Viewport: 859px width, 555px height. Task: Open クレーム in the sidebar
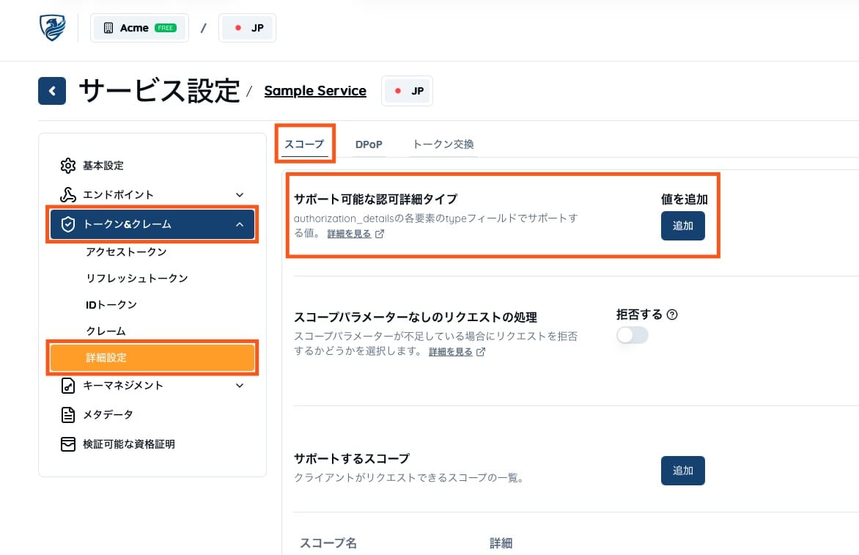106,331
